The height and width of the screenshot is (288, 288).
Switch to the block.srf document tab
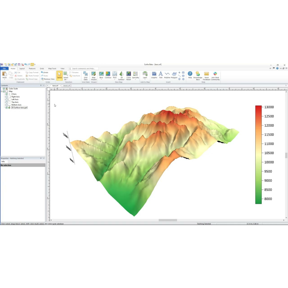[67, 85]
